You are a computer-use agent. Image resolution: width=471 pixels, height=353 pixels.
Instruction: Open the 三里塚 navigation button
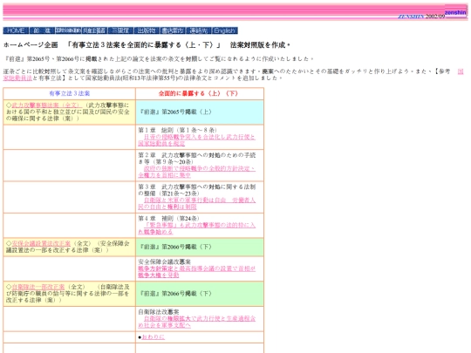click(120, 31)
